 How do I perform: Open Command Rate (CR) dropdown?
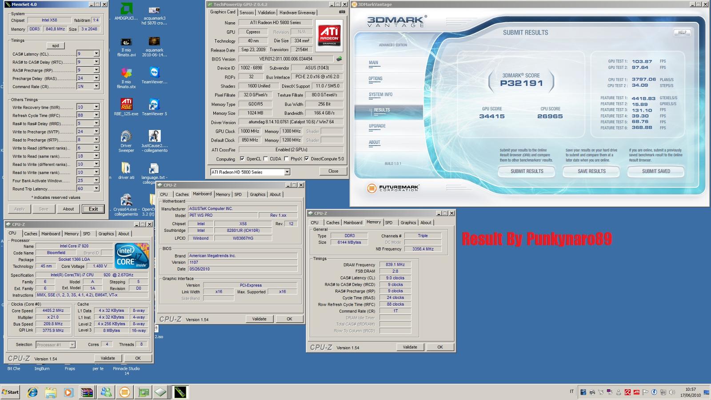point(96,86)
